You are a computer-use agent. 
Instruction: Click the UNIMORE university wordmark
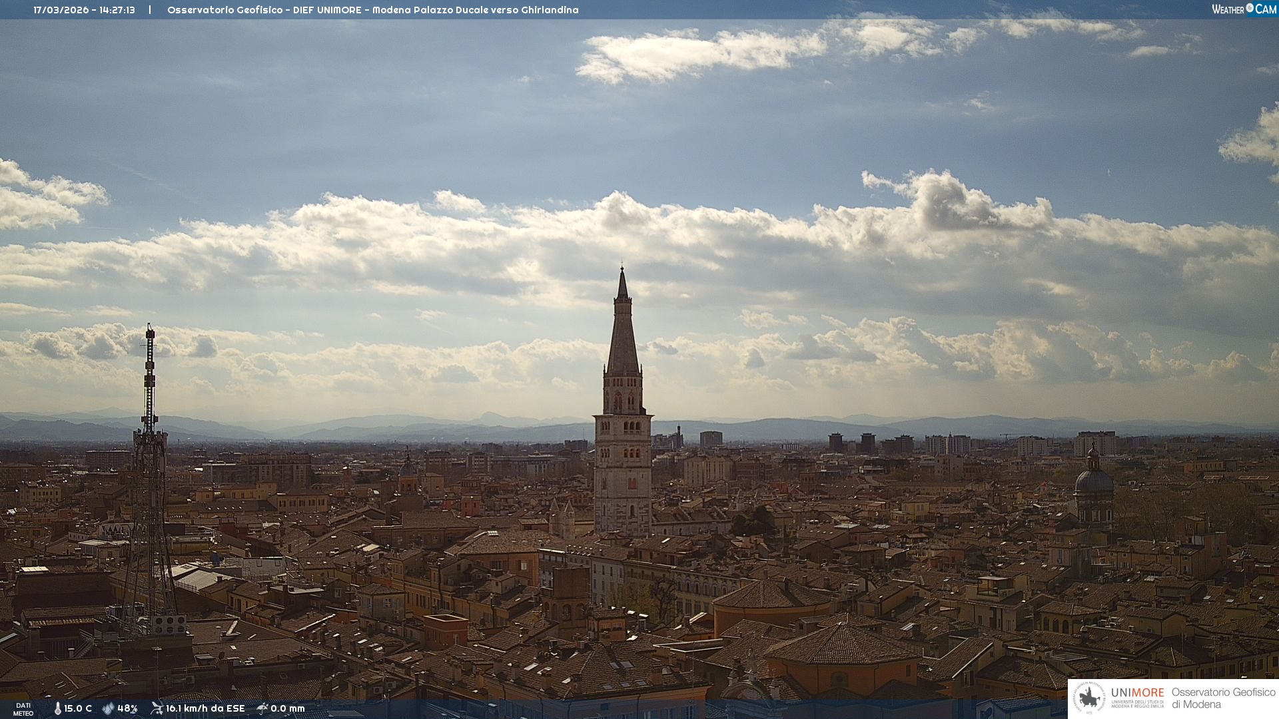pyautogui.click(x=1137, y=692)
